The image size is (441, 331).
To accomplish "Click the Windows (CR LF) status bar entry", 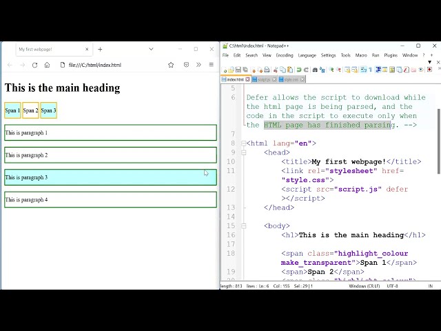I will click(x=365, y=286).
